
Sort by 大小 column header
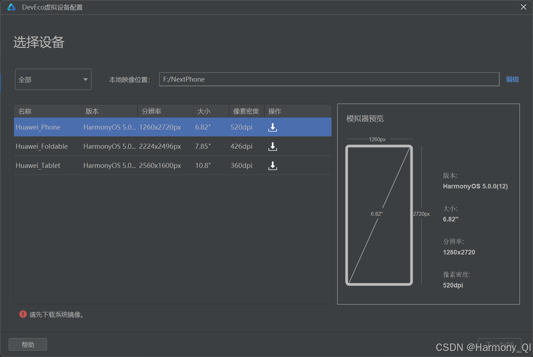pyautogui.click(x=211, y=111)
